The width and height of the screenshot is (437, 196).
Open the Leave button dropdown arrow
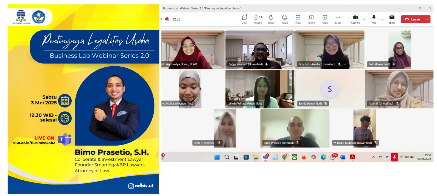coord(427,19)
